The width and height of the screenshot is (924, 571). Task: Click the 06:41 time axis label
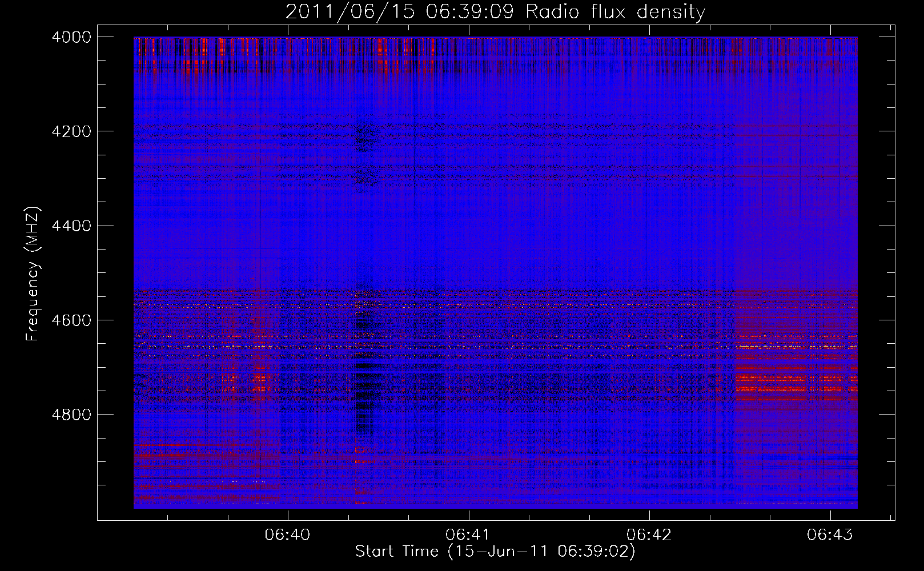[468, 535]
